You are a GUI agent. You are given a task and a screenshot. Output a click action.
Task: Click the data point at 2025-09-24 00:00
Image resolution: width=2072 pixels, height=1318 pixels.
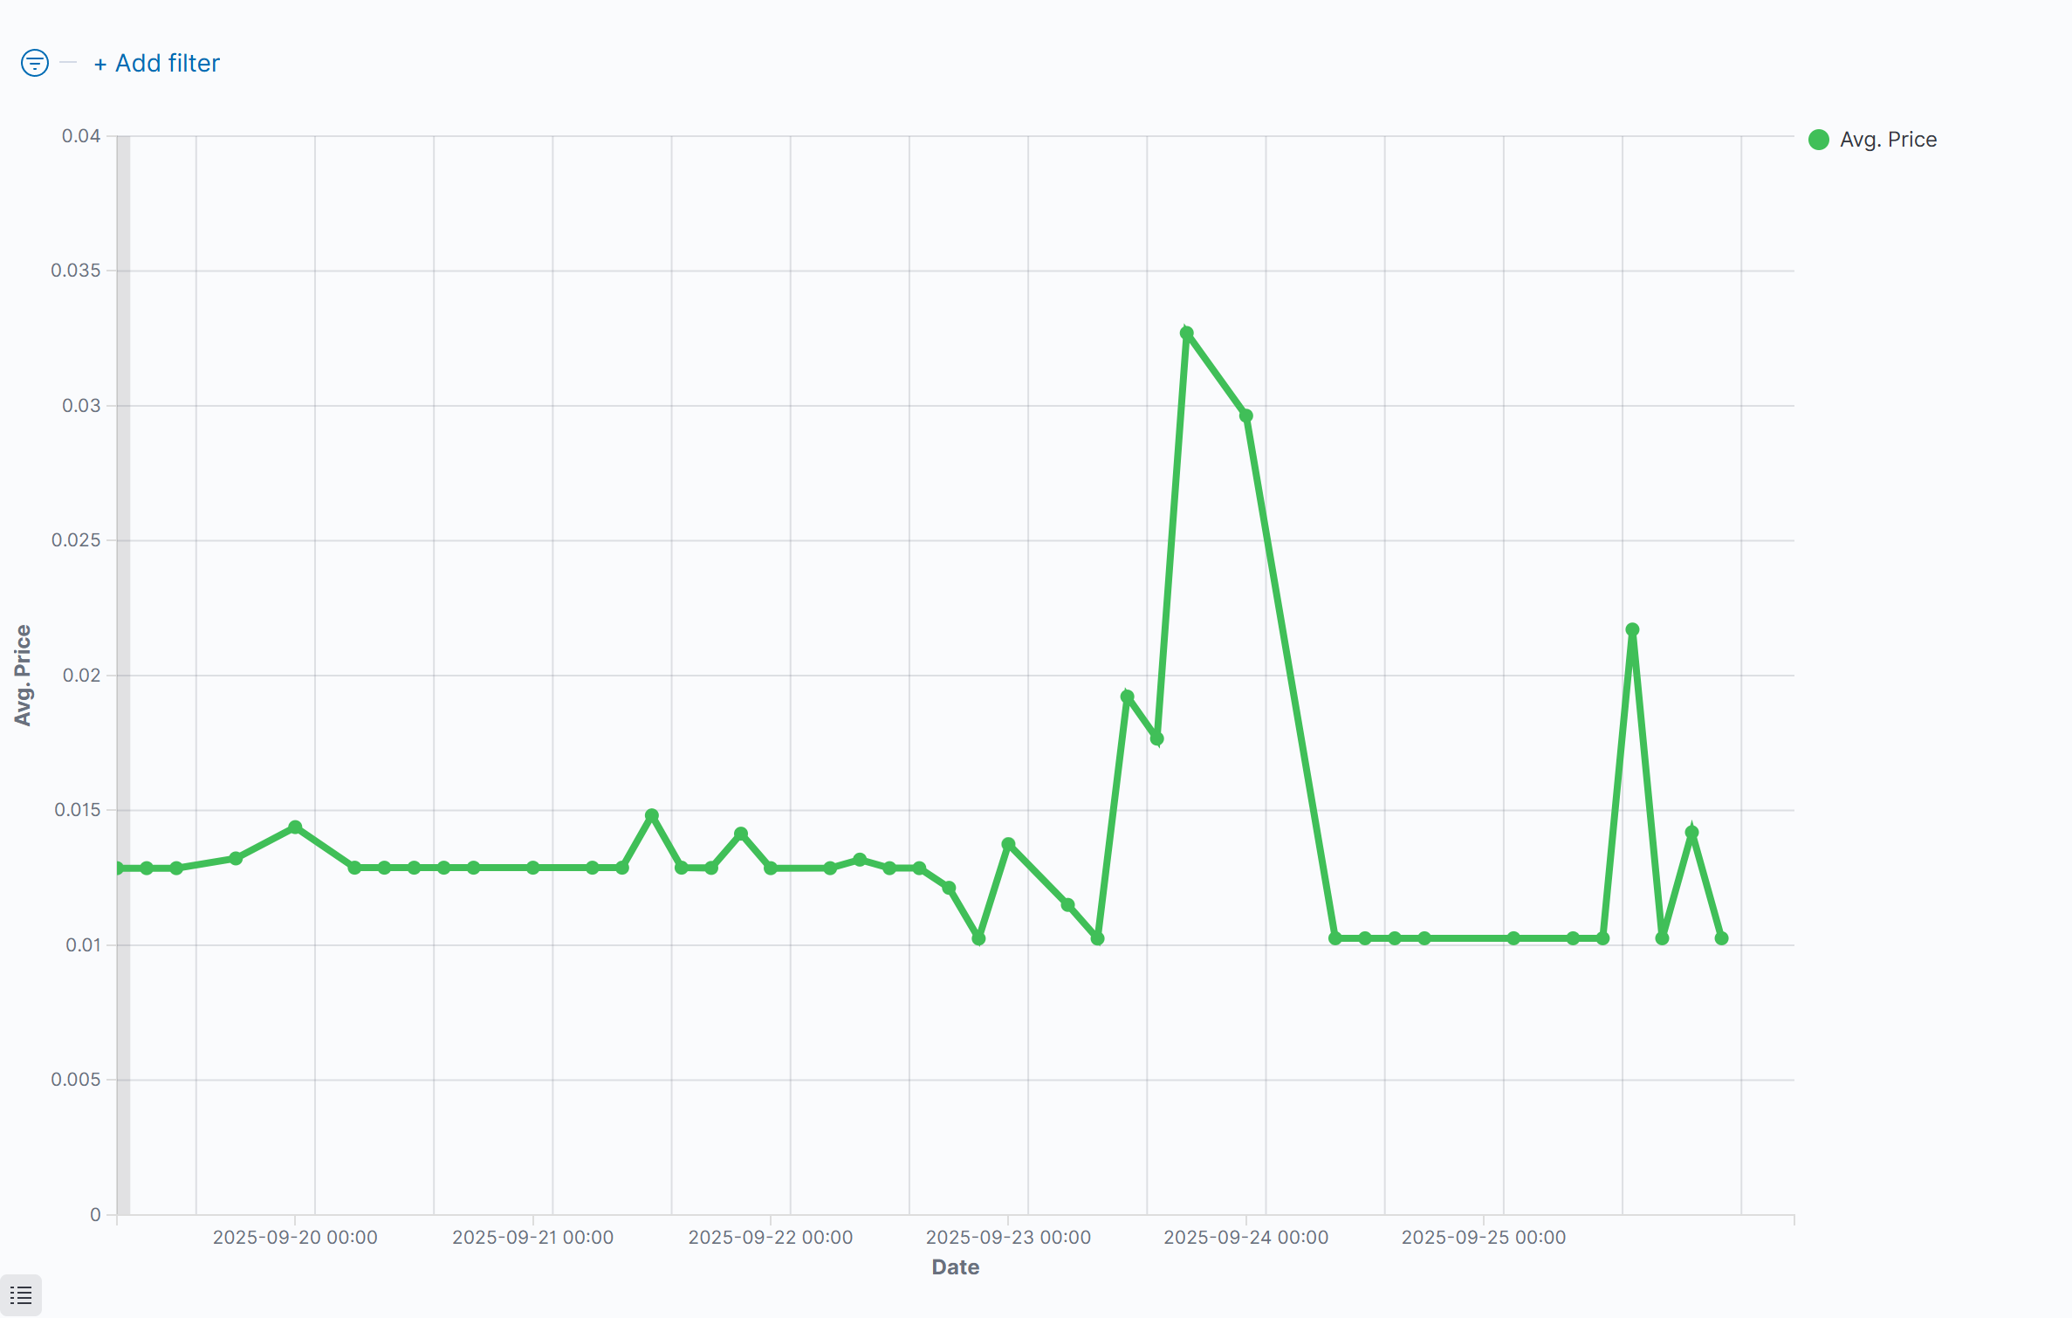coord(1246,416)
